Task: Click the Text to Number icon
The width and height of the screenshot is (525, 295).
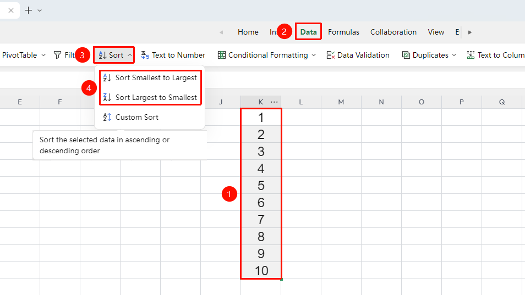Action: (145, 55)
